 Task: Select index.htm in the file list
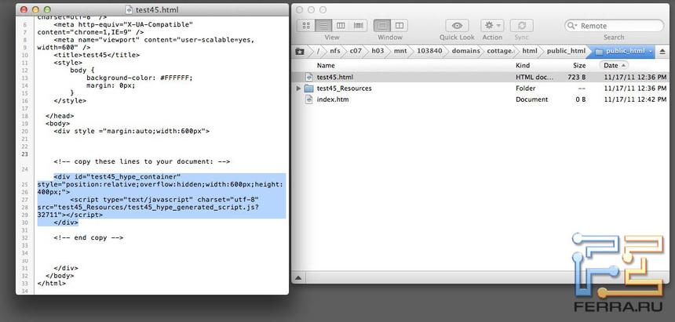481,99
